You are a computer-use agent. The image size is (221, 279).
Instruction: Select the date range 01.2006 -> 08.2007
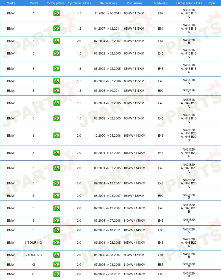107,255
